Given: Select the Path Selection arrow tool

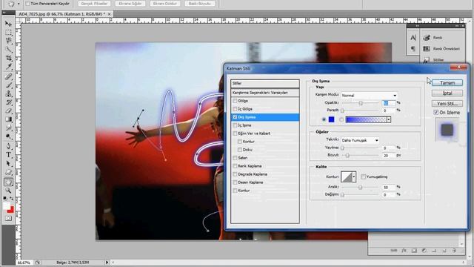Looking at the screenshot, I should point(8,163).
